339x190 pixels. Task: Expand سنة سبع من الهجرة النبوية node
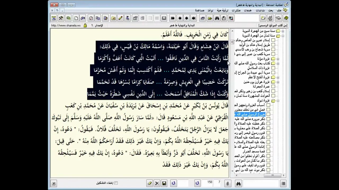(283, 31)
